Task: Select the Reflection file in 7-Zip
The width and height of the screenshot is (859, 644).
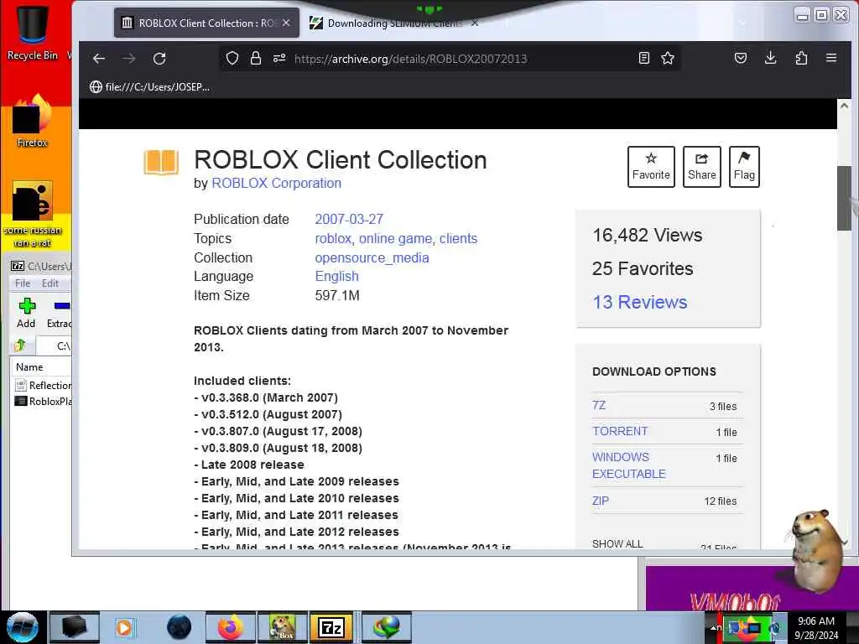Action: point(44,385)
